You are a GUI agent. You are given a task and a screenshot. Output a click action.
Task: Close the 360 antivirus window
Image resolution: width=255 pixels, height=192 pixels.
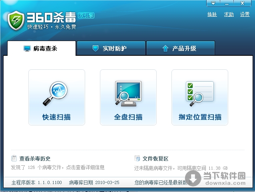[242, 3]
